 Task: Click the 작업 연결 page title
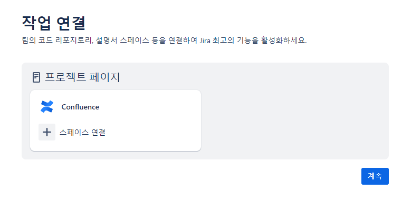point(54,23)
